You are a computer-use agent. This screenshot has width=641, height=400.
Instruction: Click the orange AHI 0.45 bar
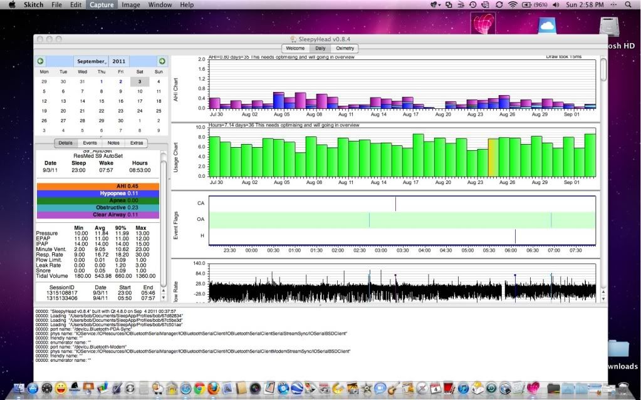tap(98, 187)
